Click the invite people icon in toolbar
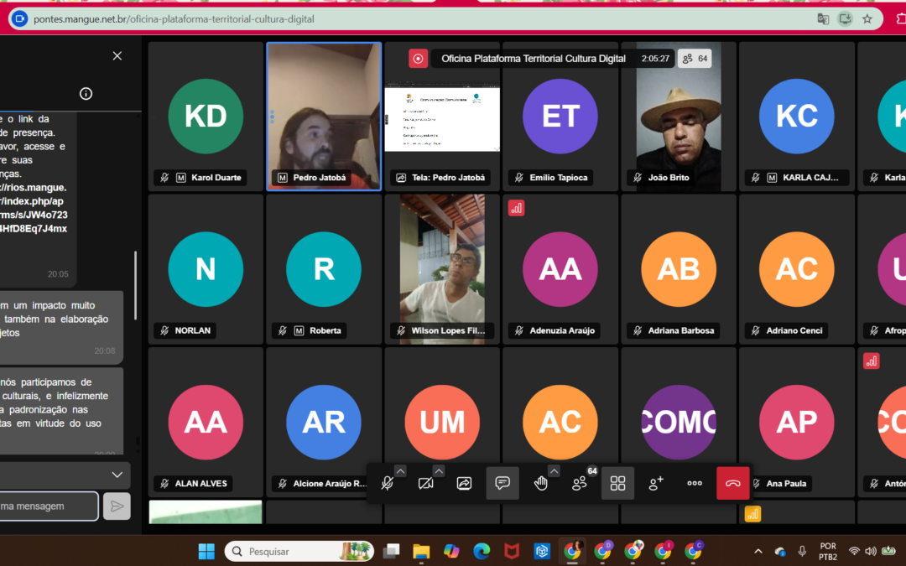 [x=656, y=484]
